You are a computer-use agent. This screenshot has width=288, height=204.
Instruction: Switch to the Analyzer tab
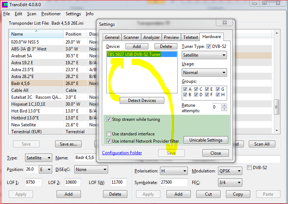pyautogui.click(x=151, y=37)
